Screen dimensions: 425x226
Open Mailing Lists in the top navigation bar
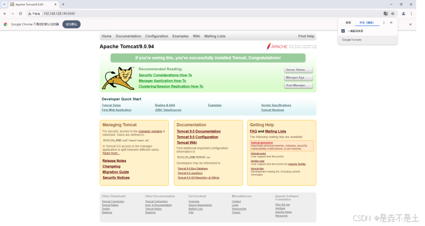pyautogui.click(x=215, y=36)
